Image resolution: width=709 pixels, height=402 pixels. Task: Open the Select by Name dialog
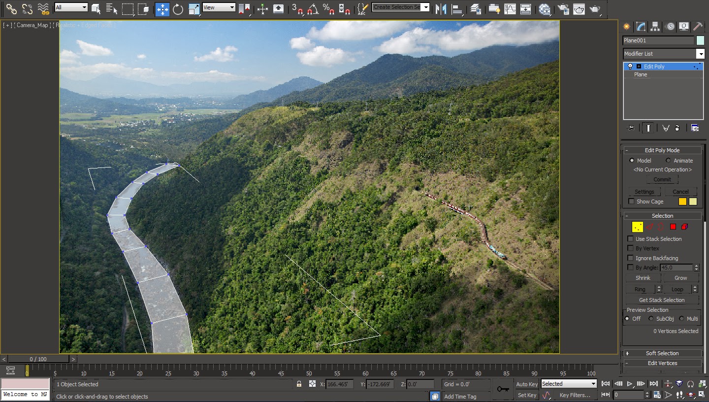(112, 8)
